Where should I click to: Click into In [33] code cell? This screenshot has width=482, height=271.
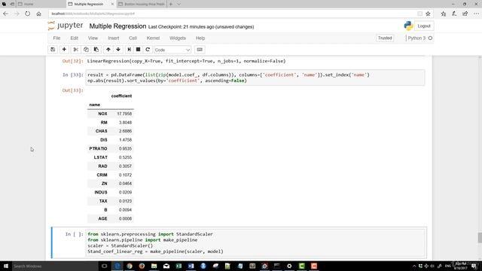click(x=255, y=78)
